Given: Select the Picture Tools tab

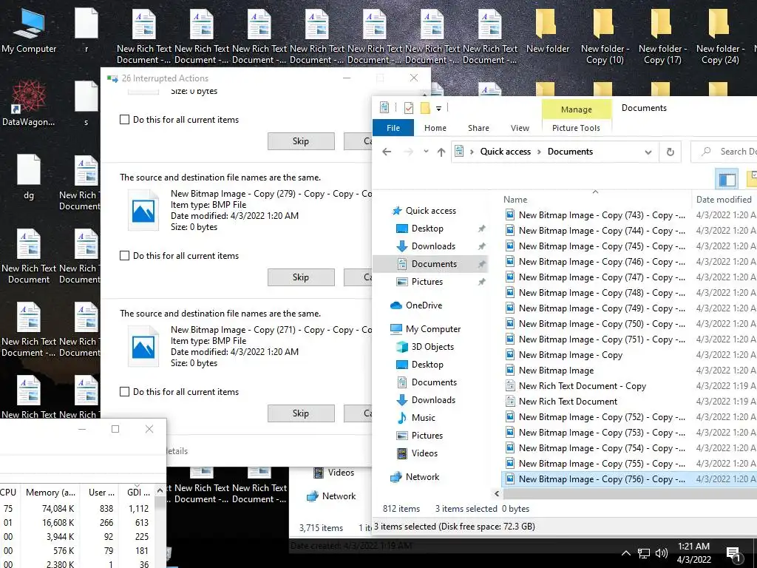Looking at the screenshot, I should [576, 128].
